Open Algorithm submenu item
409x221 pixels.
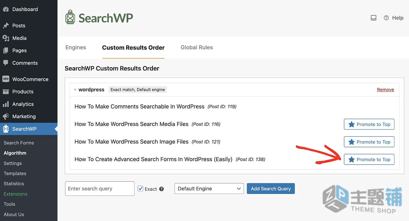pos(15,153)
